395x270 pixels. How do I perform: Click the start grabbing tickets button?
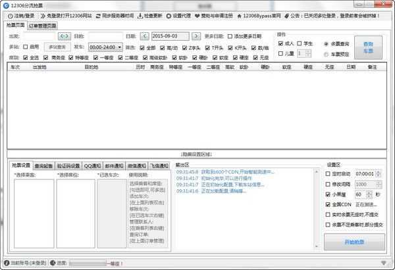(x=354, y=242)
